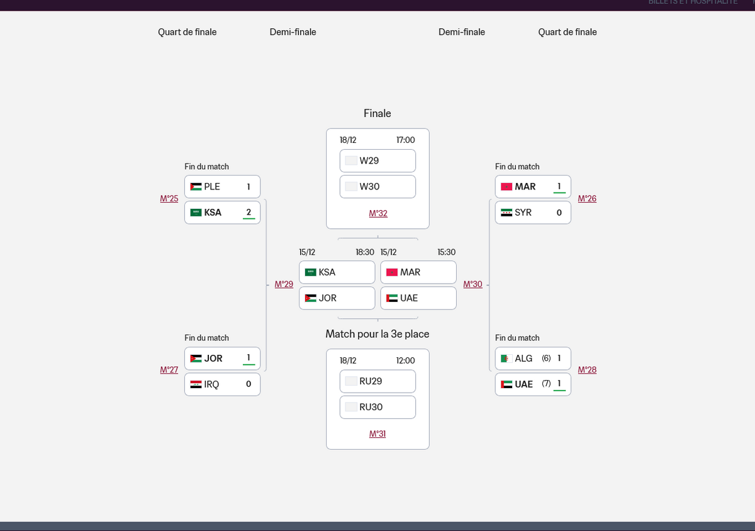Open match M°25 details link
The height and width of the screenshot is (531, 755).
[x=169, y=199]
